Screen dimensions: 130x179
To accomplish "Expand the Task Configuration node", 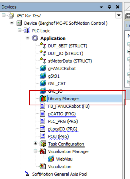I will (x=36, y=143).
